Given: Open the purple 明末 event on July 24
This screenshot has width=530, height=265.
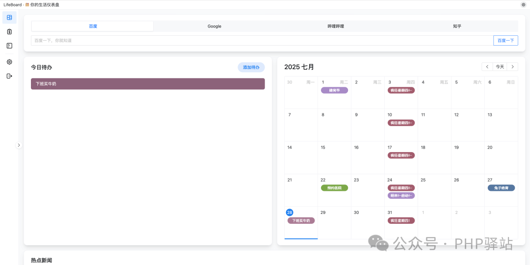Looking at the screenshot, I should [x=401, y=196].
